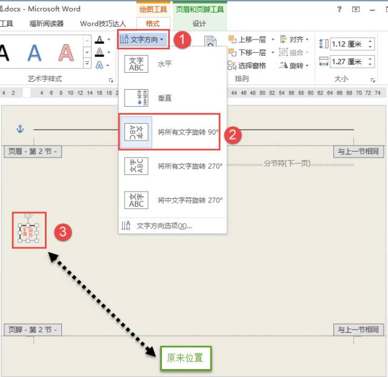Click the Help question mark icon
The height and width of the screenshot is (377, 388).
pyautogui.click(x=339, y=10)
